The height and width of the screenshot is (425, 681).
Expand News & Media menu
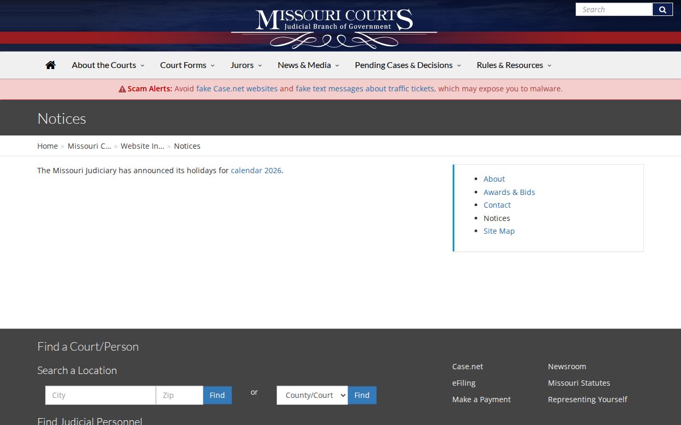point(308,65)
